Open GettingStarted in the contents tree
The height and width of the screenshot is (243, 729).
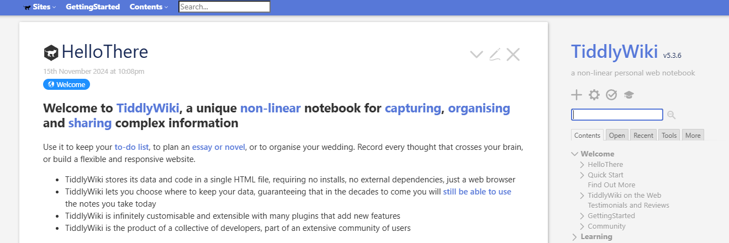pyautogui.click(x=611, y=216)
